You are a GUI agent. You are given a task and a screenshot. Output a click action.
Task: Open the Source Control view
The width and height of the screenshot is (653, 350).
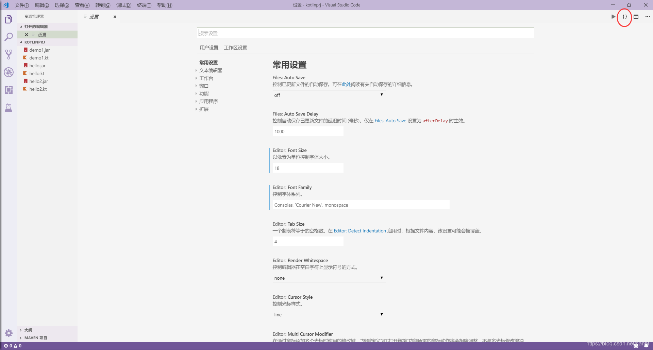pyautogui.click(x=9, y=54)
